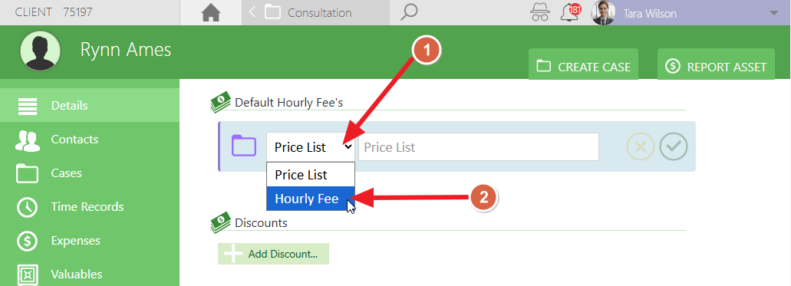Click the Price List text input field
Viewport: 791px width, 286px height.
point(479,147)
